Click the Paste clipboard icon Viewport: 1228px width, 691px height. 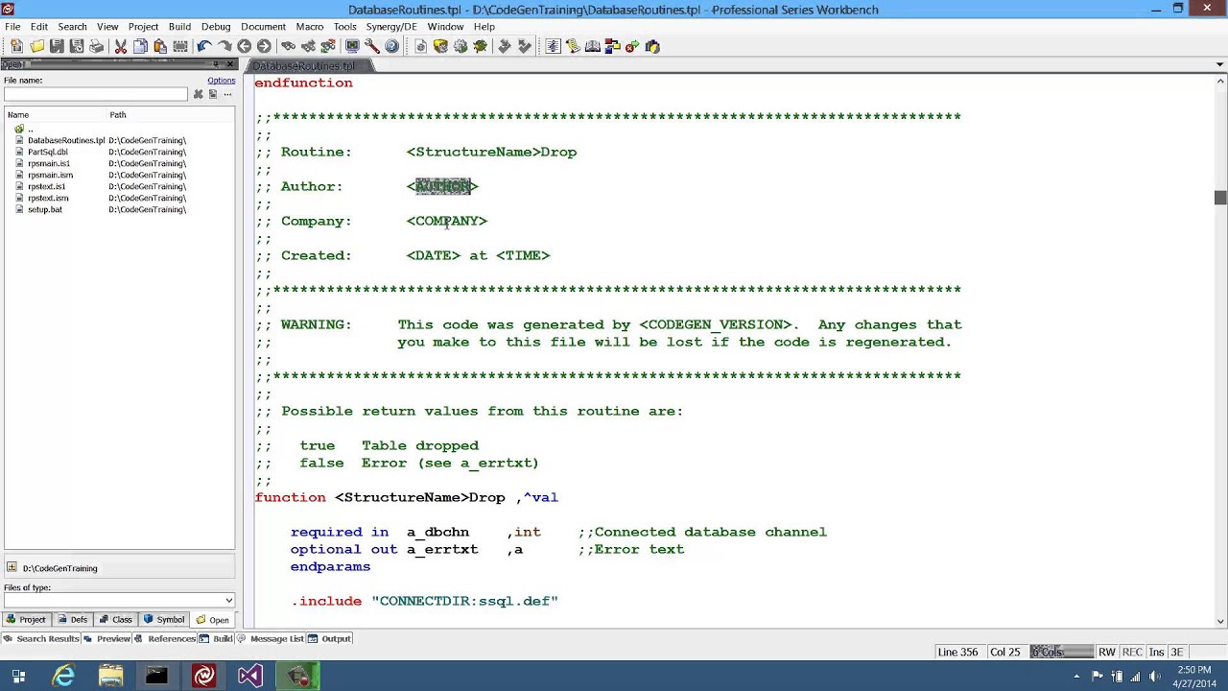coord(160,46)
